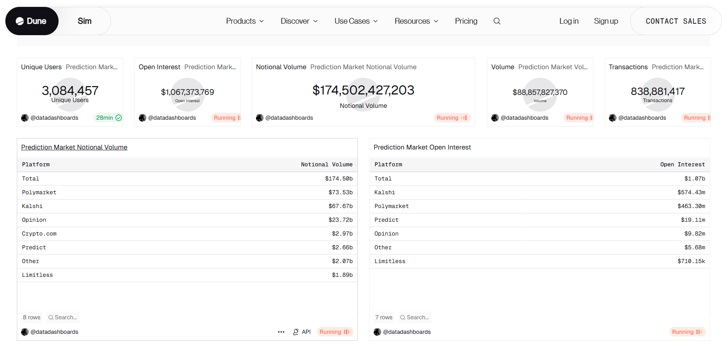Click the Notional Volume card title
Screen dimensions: 727x351
pos(281,67)
